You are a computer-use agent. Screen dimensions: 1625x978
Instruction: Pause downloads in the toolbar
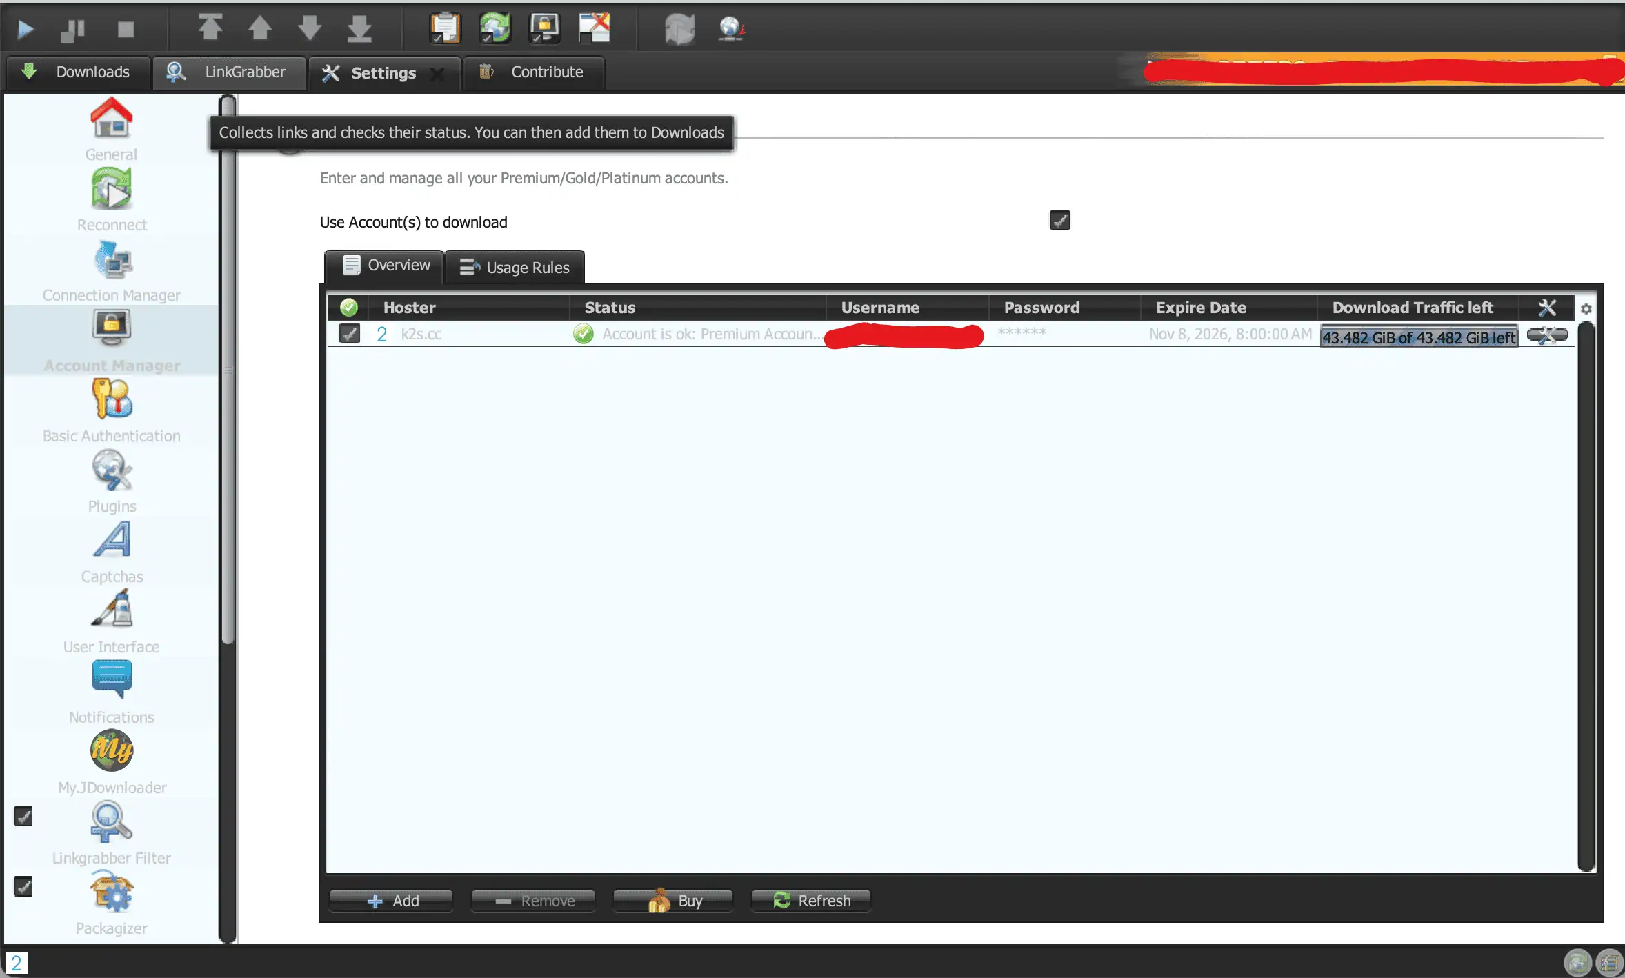pos(73,29)
